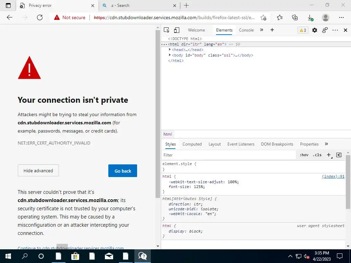Open the (index):91 source link
Viewport: 351px width, 263px height.
tap(333, 176)
